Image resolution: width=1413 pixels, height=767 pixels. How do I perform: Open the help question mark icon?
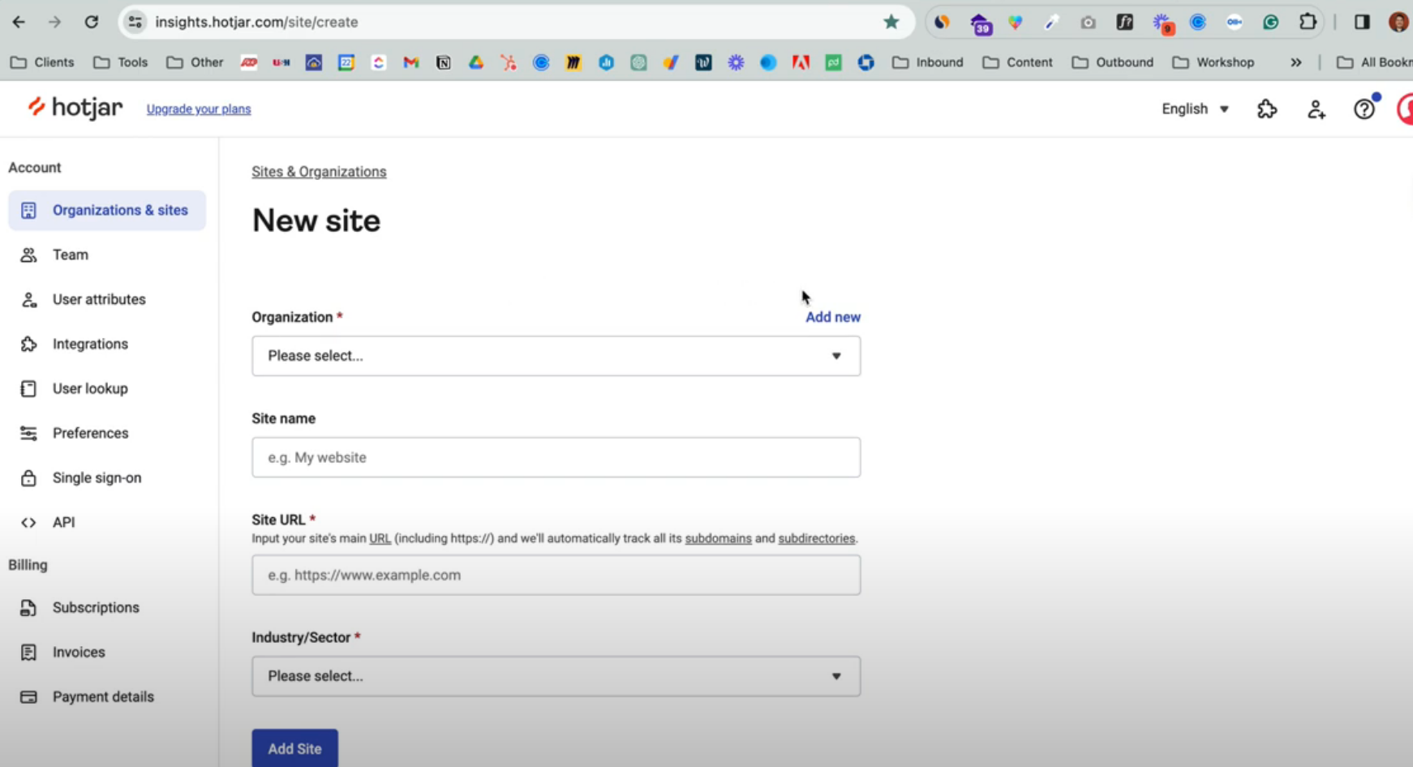click(x=1364, y=109)
